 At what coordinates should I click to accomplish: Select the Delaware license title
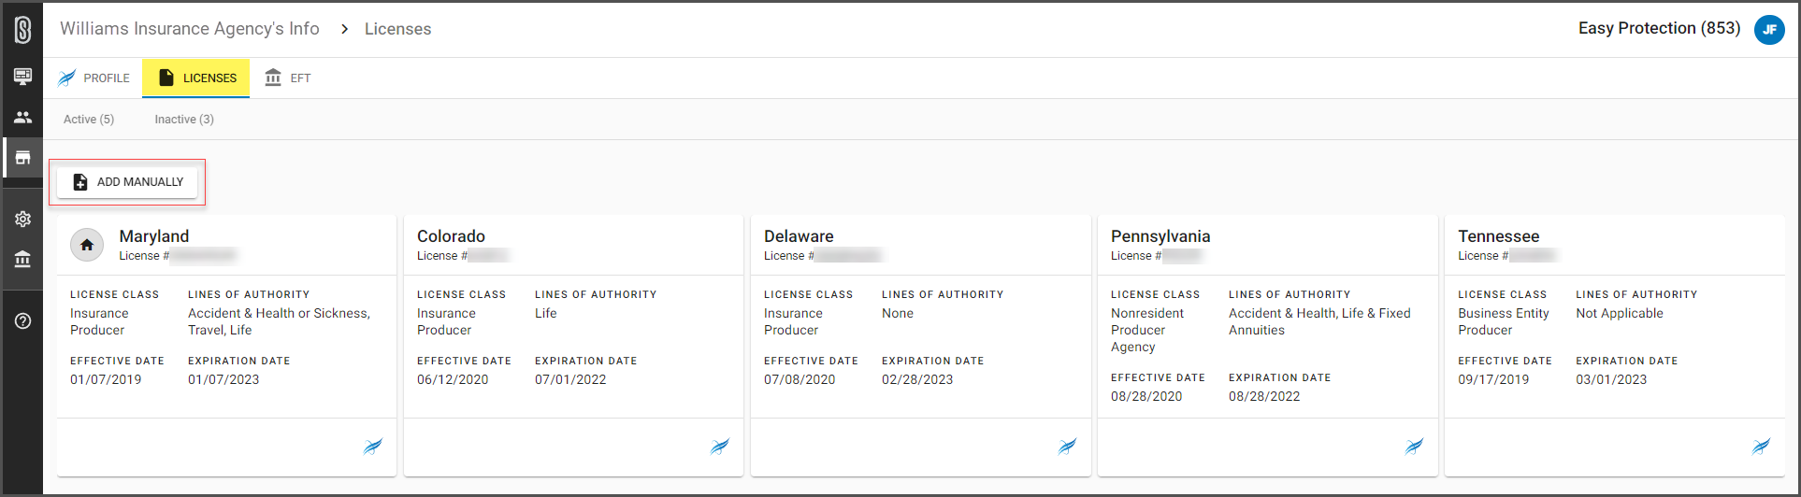click(x=799, y=236)
